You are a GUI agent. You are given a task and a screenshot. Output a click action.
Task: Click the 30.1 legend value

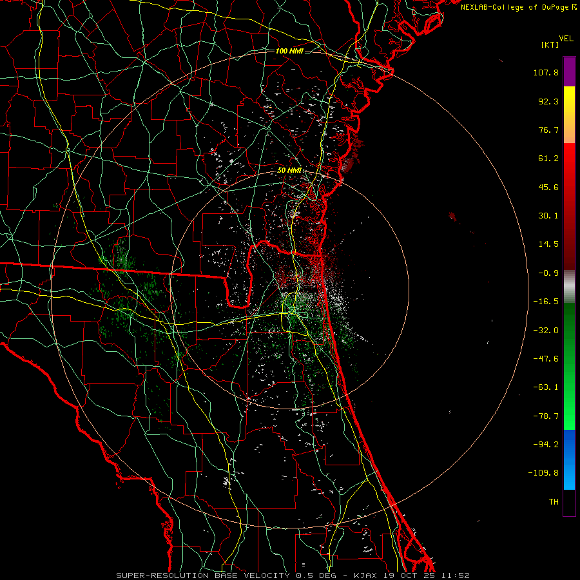[x=548, y=216]
